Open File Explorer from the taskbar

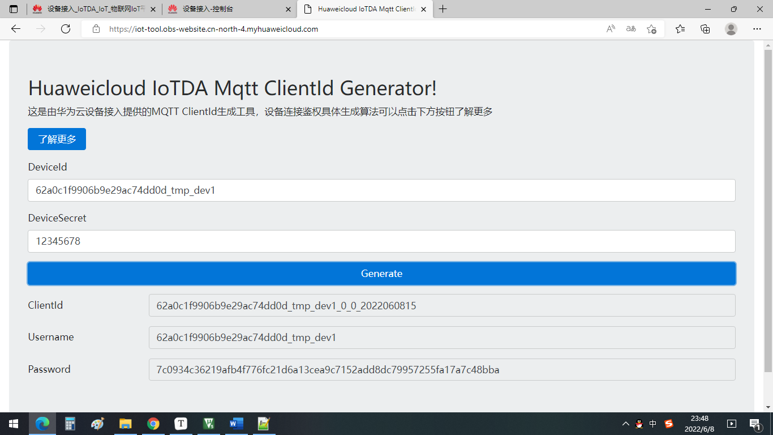(x=125, y=424)
